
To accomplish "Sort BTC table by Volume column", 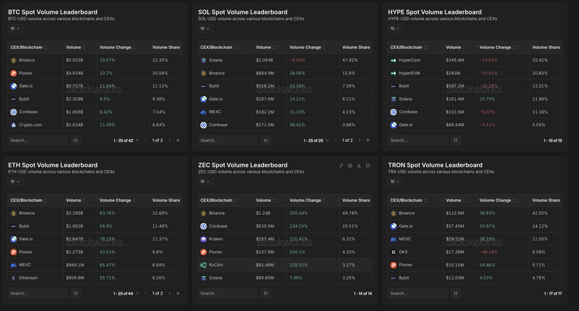I will [76, 47].
